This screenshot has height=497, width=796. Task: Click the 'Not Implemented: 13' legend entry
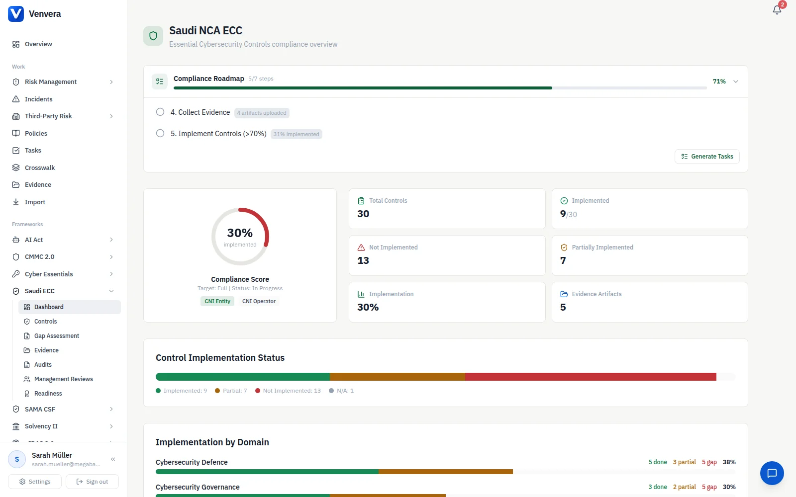(x=288, y=391)
